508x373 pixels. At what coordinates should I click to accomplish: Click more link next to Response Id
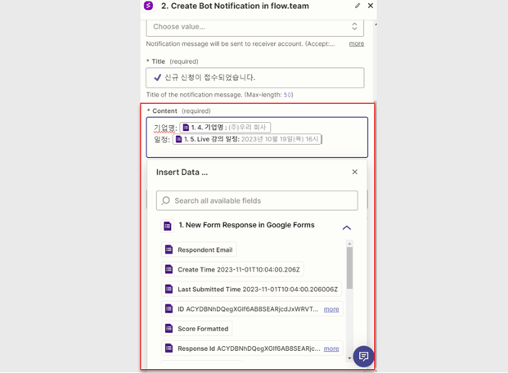[331, 348]
